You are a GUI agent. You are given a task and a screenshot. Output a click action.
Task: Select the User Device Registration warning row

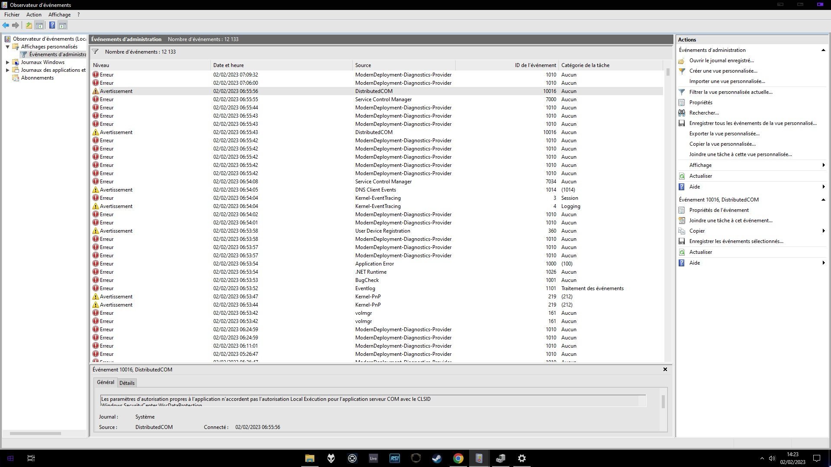377,231
